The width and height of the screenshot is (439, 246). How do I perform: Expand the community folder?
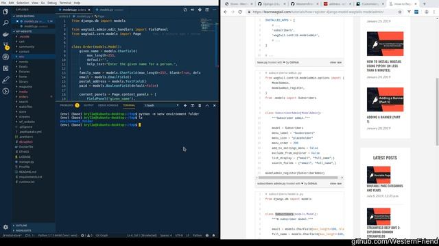pos(27,46)
